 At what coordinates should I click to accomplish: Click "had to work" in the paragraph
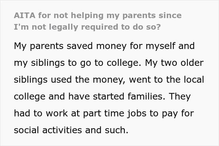pyautogui.click(x=41, y=113)
